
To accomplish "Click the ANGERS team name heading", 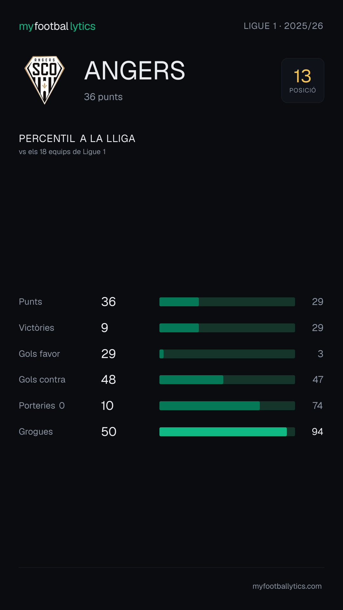I will point(135,71).
